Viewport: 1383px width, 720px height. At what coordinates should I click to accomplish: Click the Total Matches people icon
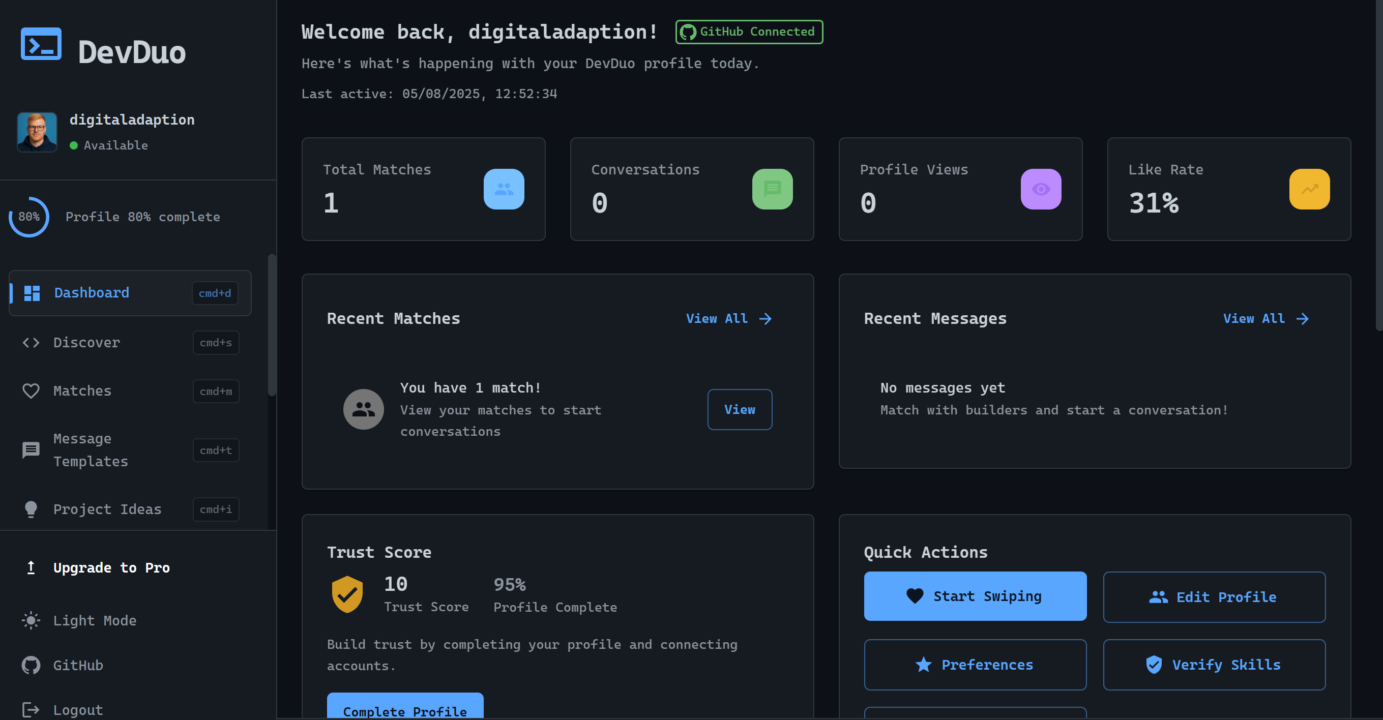pos(504,189)
